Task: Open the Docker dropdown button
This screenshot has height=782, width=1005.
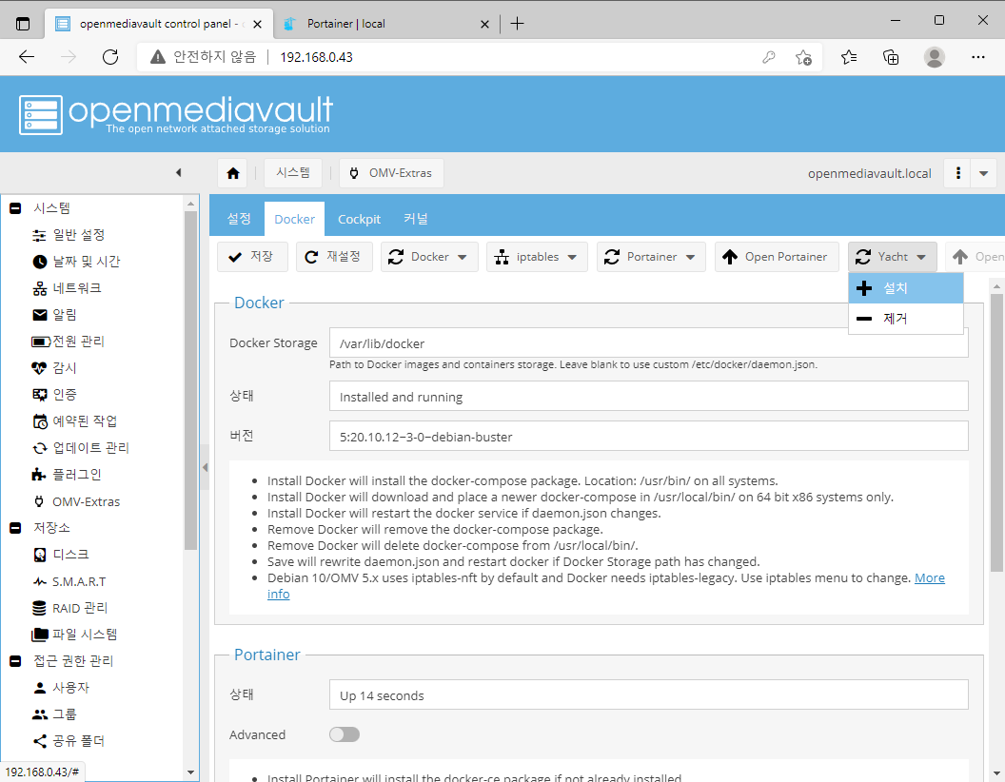Action: (x=429, y=257)
